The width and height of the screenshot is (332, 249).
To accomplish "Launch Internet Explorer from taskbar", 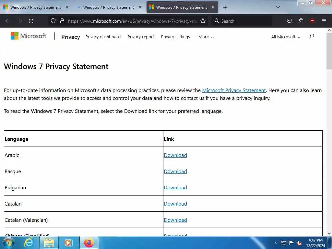I will [29, 243].
